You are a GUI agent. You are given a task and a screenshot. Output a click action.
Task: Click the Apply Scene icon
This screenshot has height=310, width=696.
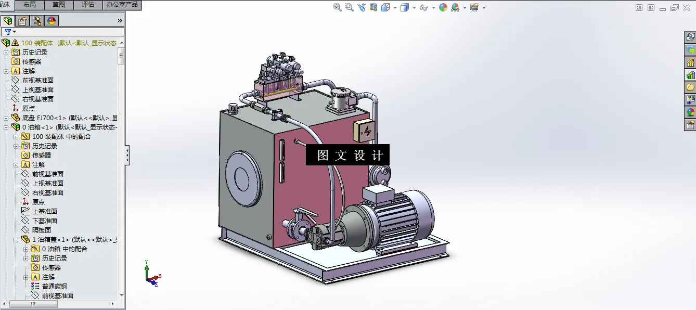click(456, 7)
